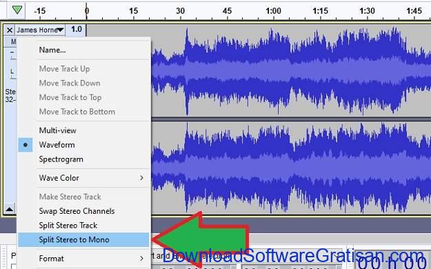Collapse track using bottom-left up arrow

click(10, 209)
